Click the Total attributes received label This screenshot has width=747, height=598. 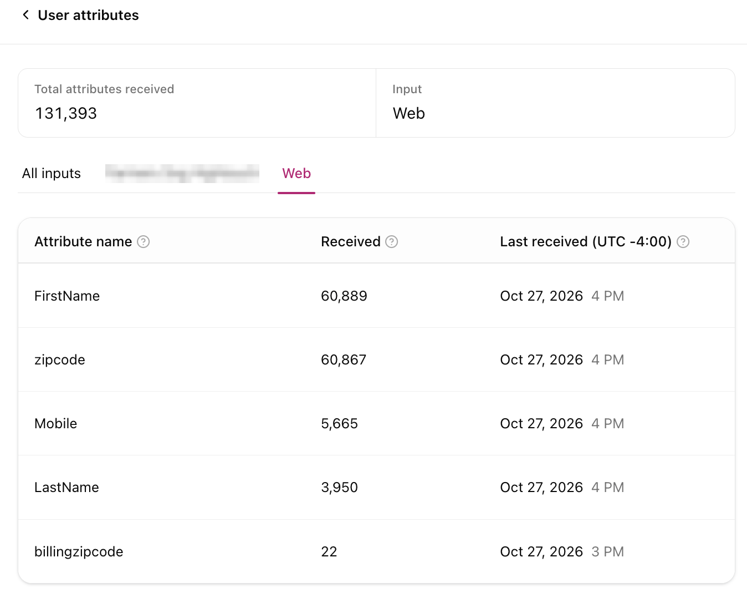[x=104, y=89]
